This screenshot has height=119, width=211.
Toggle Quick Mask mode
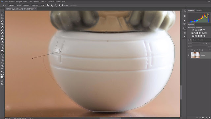tap(2, 81)
